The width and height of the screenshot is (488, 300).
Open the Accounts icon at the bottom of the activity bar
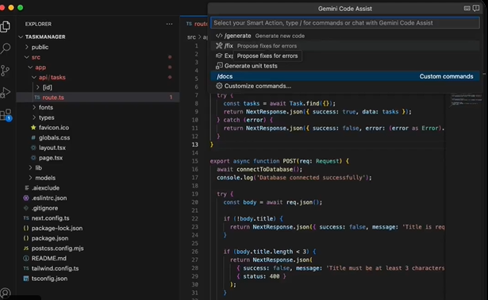[x=6, y=293]
